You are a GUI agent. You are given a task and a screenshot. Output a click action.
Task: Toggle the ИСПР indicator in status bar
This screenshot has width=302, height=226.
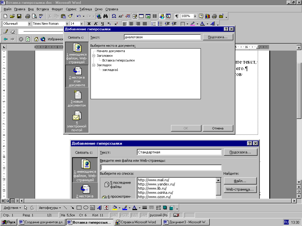(x=124, y=215)
